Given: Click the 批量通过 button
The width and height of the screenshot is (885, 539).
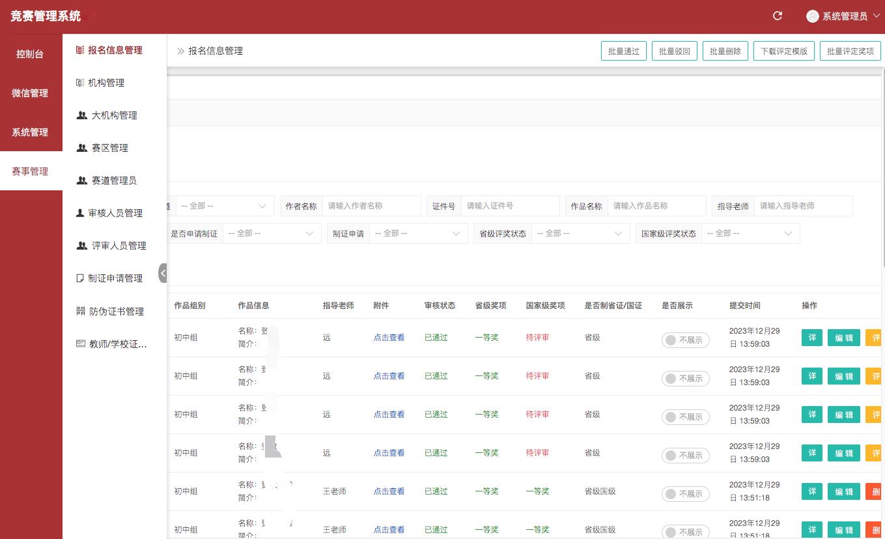Looking at the screenshot, I should [x=623, y=51].
